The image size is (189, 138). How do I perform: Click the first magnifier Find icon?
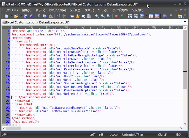[x=97, y=16]
